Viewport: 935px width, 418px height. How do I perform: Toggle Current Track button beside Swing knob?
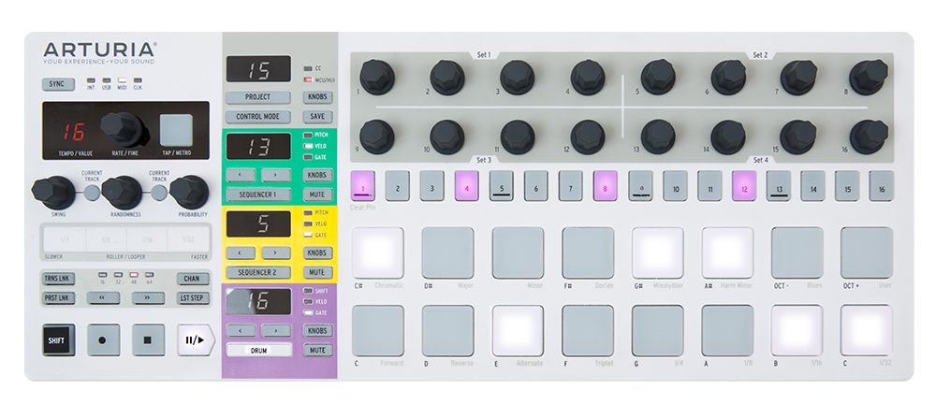point(91,193)
